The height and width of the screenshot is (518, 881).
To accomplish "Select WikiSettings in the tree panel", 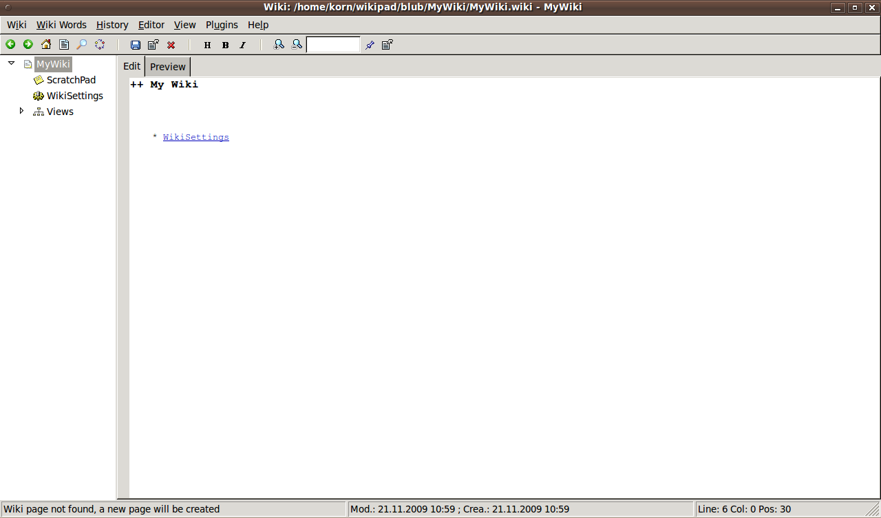I will [x=74, y=96].
